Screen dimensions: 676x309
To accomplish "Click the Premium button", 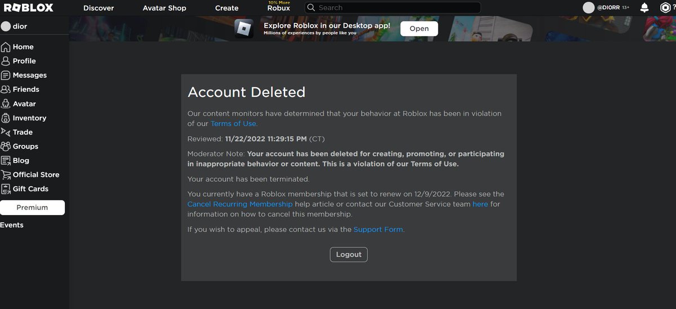I will (32, 207).
